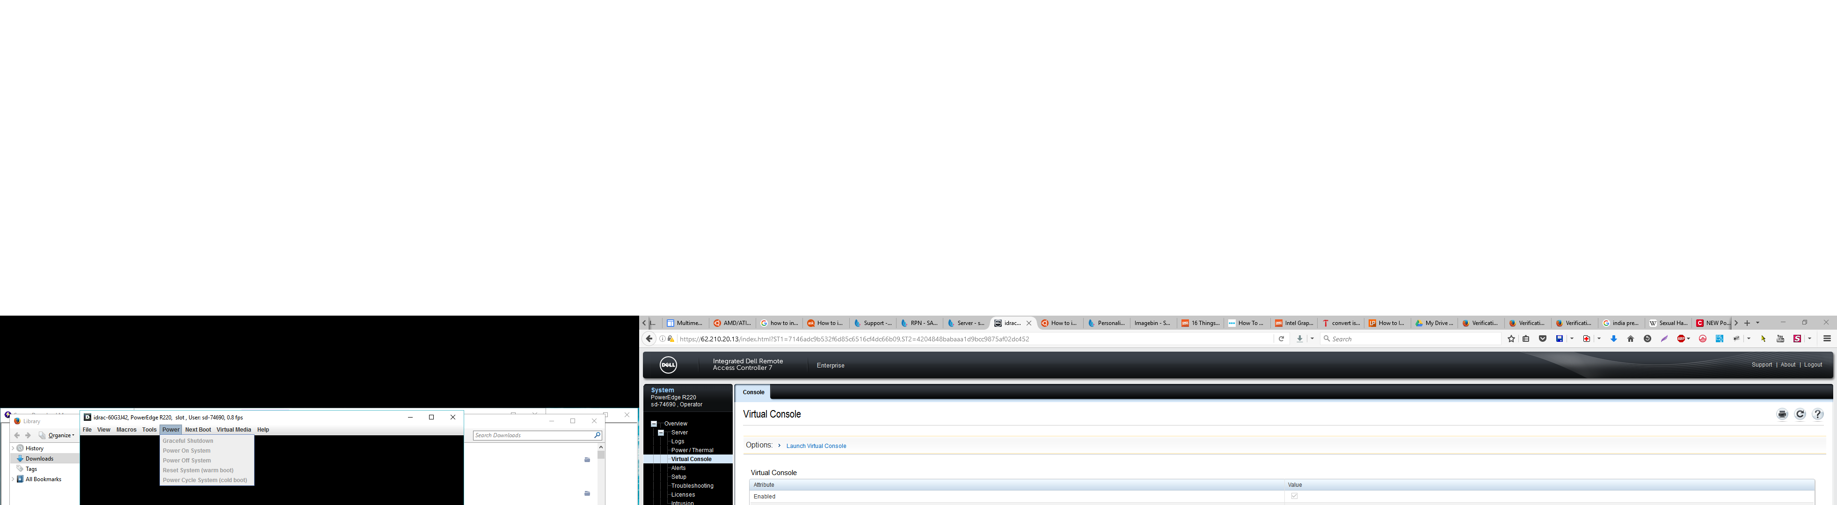The height and width of the screenshot is (505, 1837).
Task: Click Library back arrow button
Action: 17,435
